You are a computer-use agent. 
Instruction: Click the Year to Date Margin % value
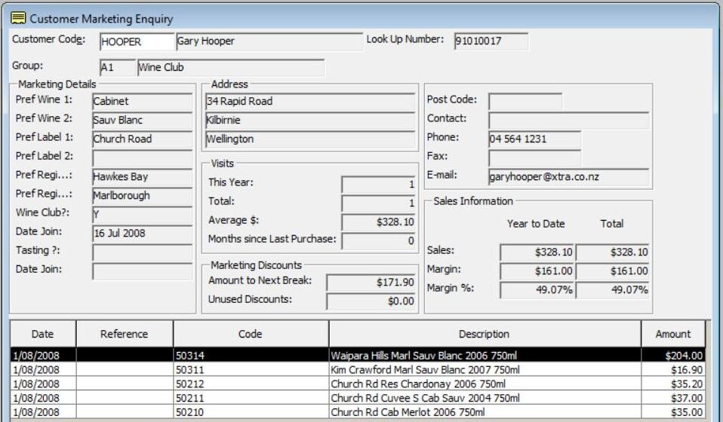click(537, 290)
